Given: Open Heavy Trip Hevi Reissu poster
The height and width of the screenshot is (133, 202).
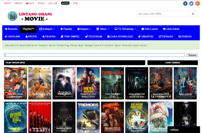Looking at the screenshot, I should coord(88,83).
